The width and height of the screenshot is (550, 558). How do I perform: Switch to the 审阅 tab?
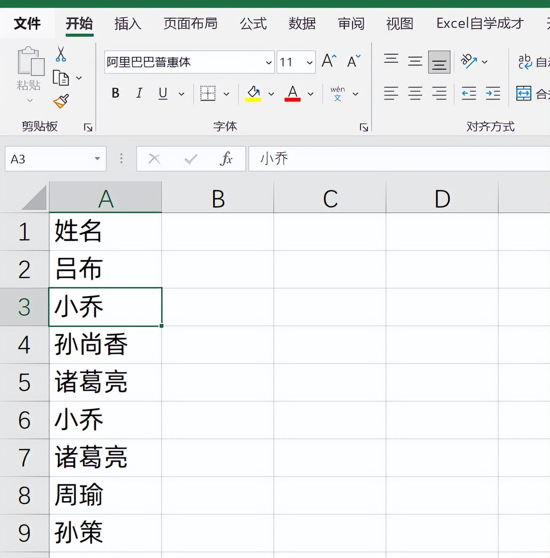coord(351,23)
